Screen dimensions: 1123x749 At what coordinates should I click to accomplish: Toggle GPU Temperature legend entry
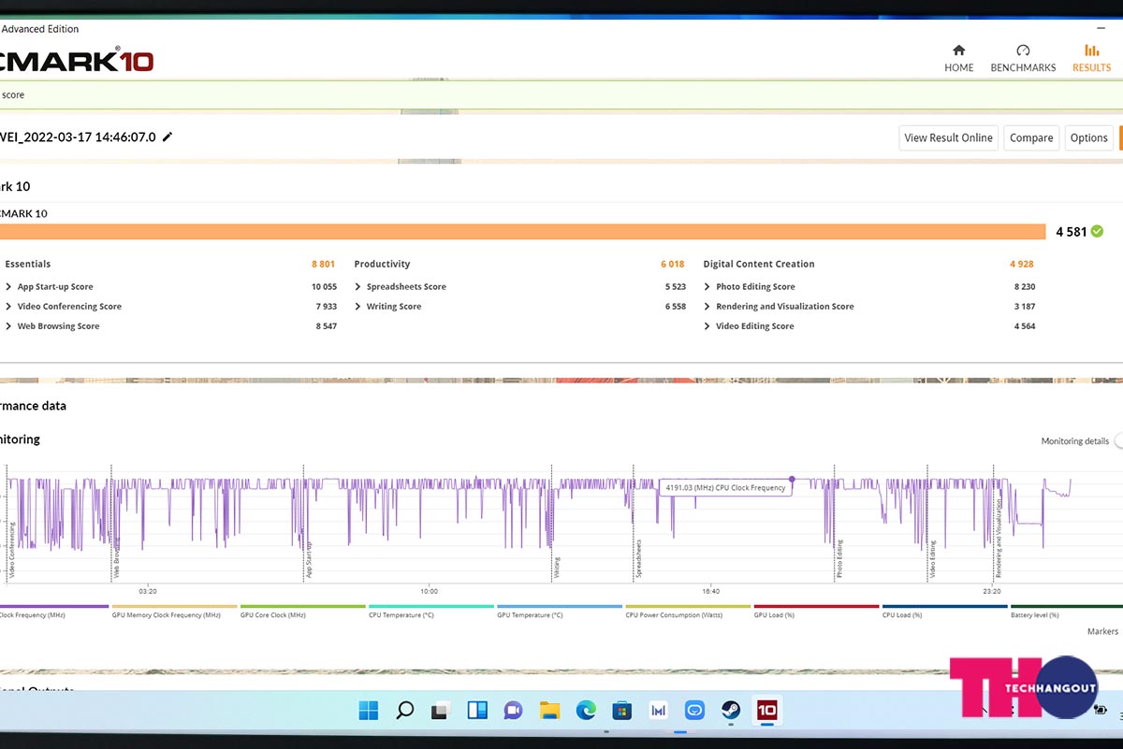click(x=559, y=612)
